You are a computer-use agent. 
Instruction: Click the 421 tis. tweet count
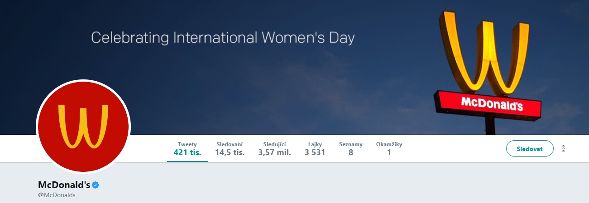(x=187, y=152)
